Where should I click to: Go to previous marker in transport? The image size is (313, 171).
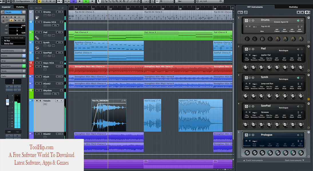[x=66, y=1]
